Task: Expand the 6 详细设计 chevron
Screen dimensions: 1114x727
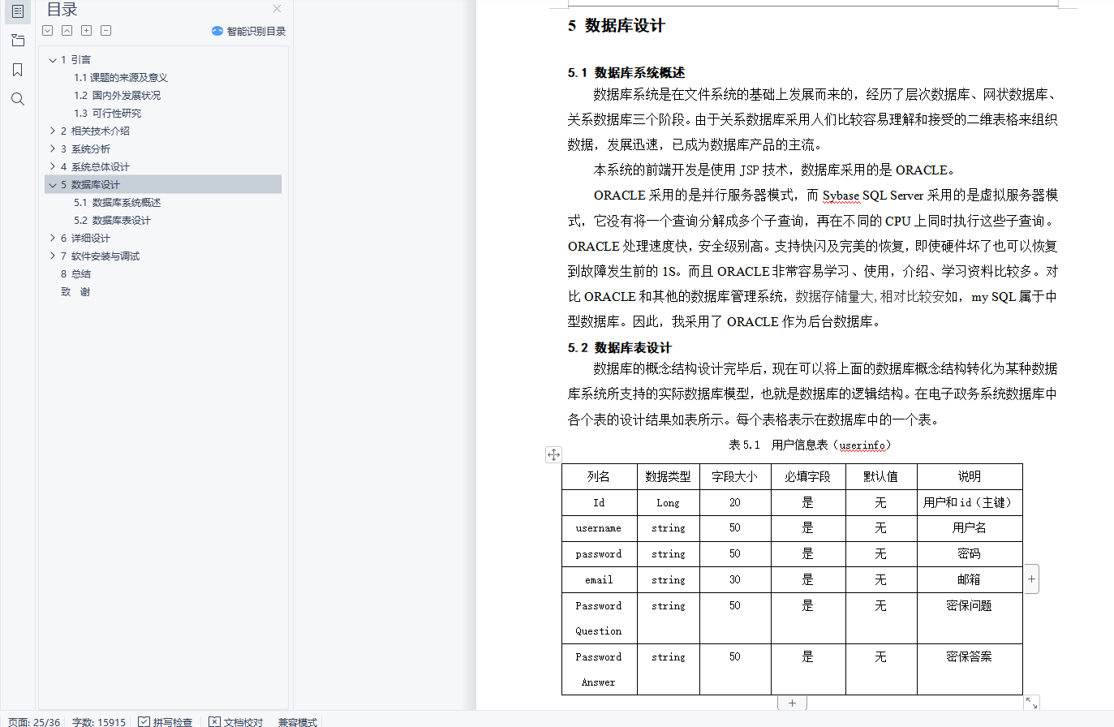Action: (x=53, y=238)
